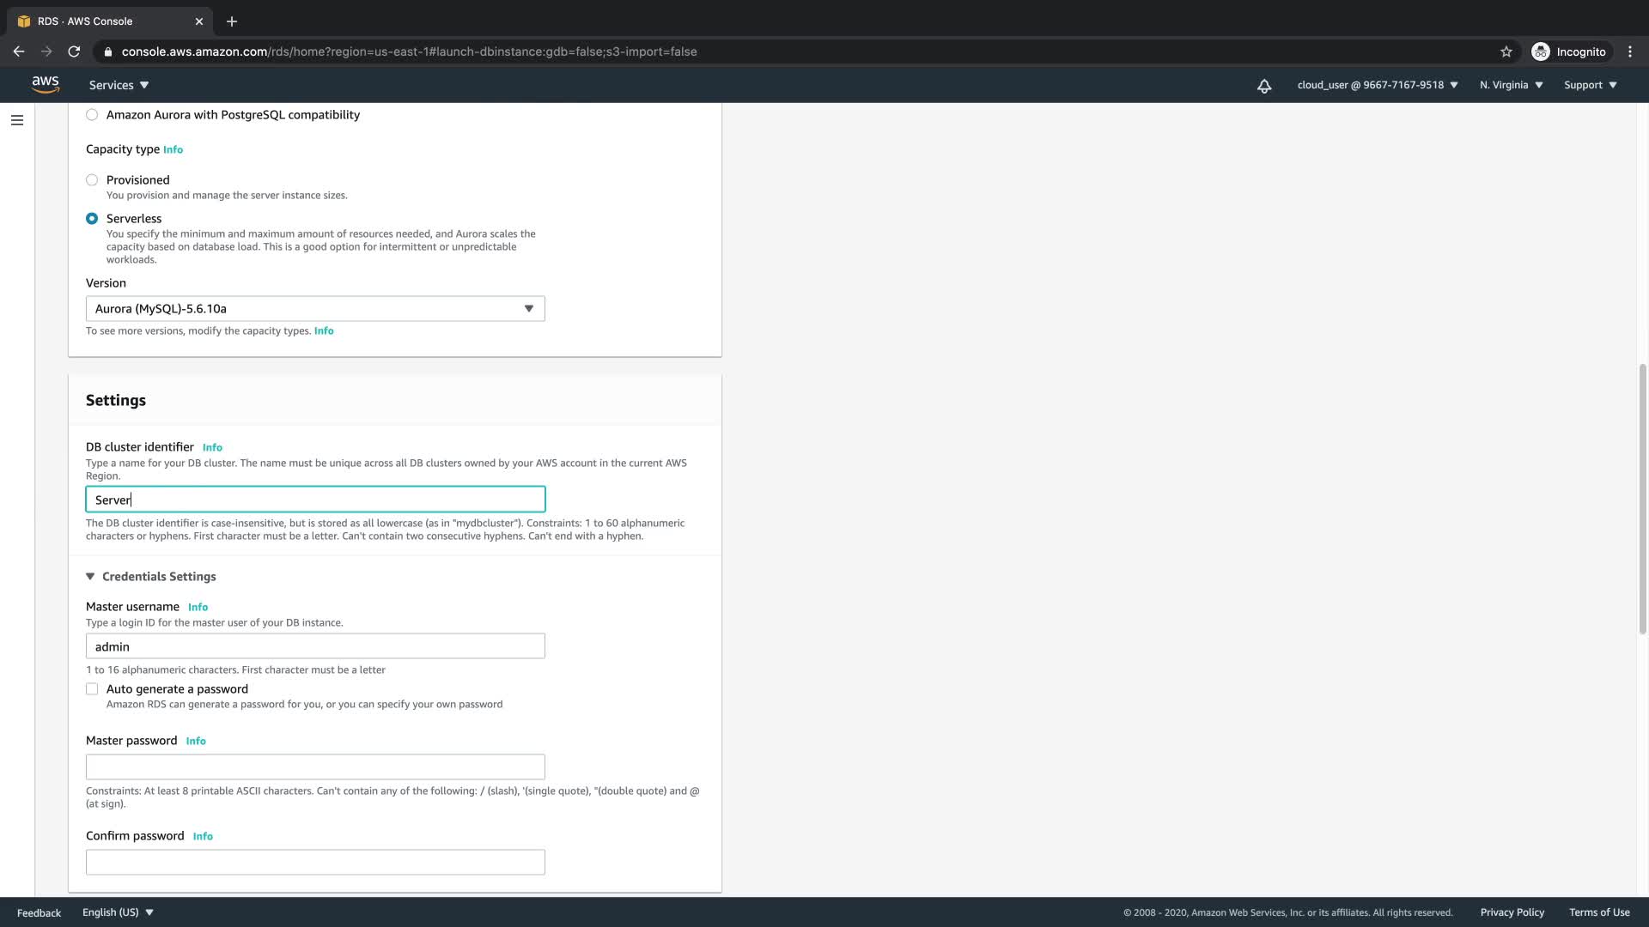Image resolution: width=1649 pixels, height=927 pixels.
Task: Click the Master password input field
Action: [315, 766]
